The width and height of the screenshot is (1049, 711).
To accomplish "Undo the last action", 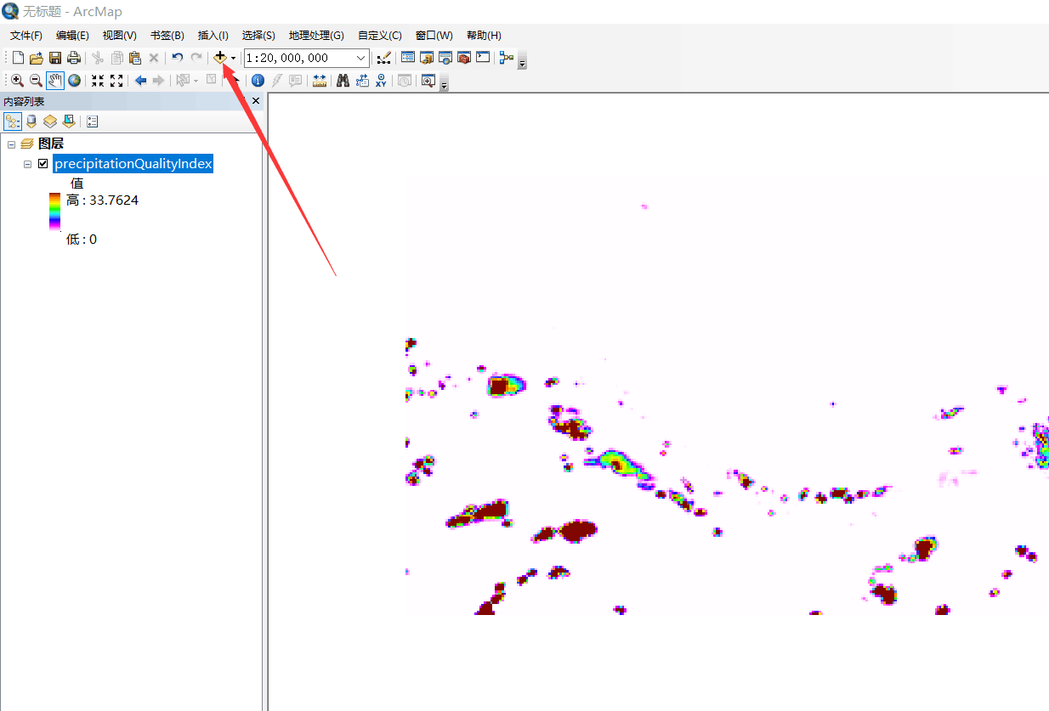I will click(x=177, y=58).
